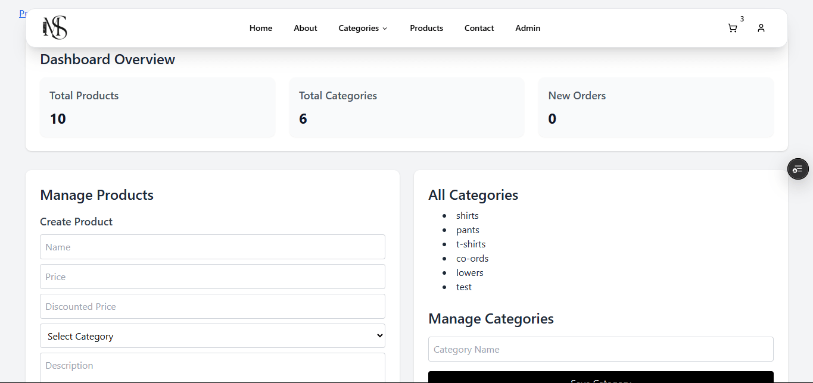Image resolution: width=813 pixels, height=383 pixels.
Task: Navigate to the Contact page
Action: 479,28
